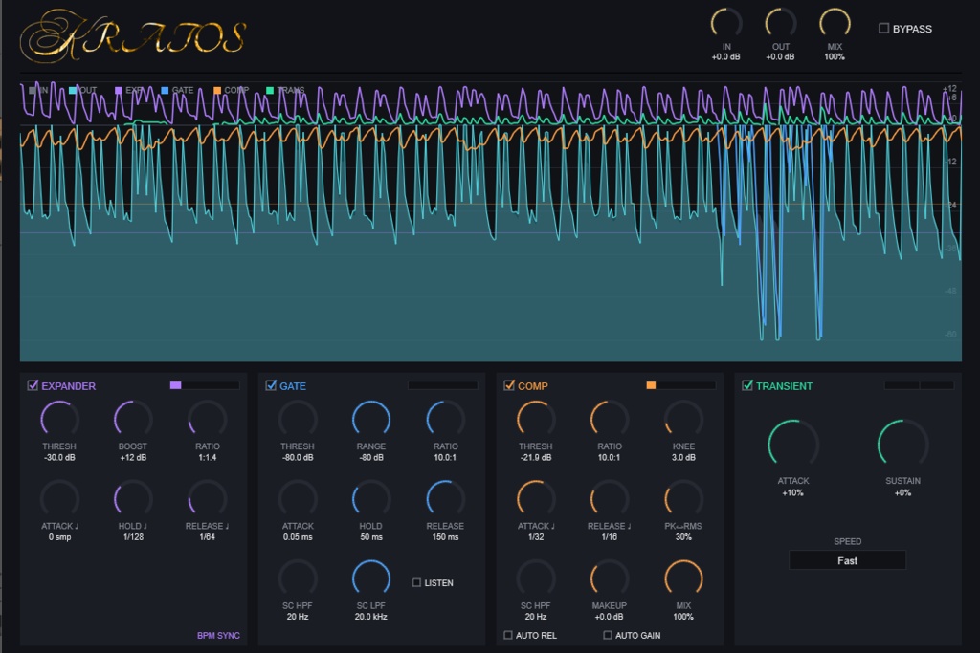Viewport: 980px width, 653px height.
Task: Click the expander BOOST knob
Action: pyautogui.click(x=133, y=419)
